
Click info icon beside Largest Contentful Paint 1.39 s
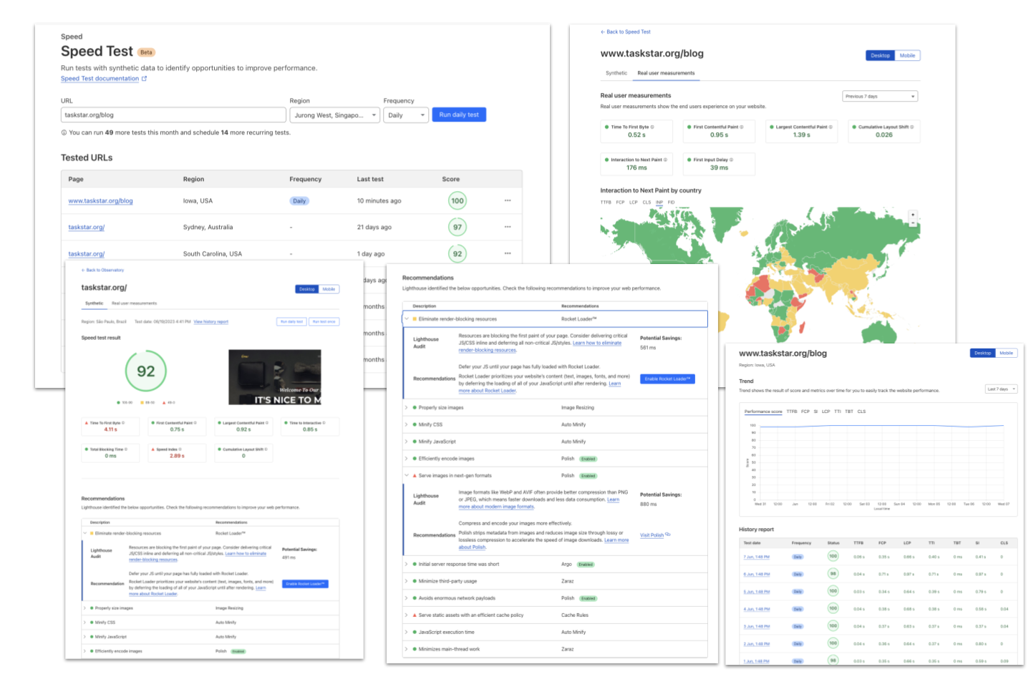831,127
